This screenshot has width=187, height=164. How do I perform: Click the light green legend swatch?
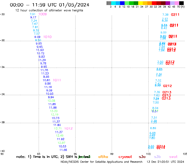point(127,3)
